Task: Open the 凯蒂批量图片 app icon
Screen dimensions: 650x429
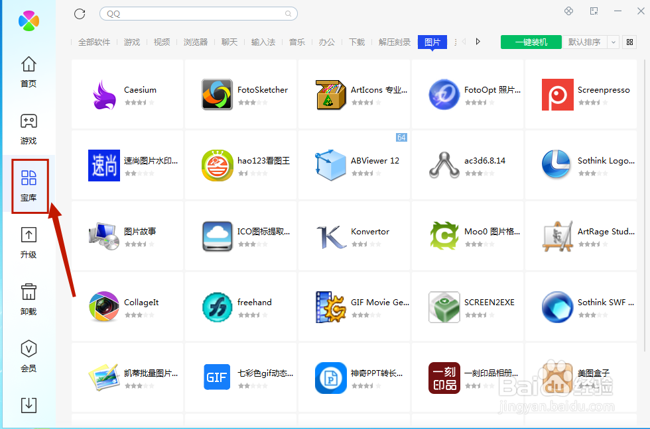Action: [103, 378]
